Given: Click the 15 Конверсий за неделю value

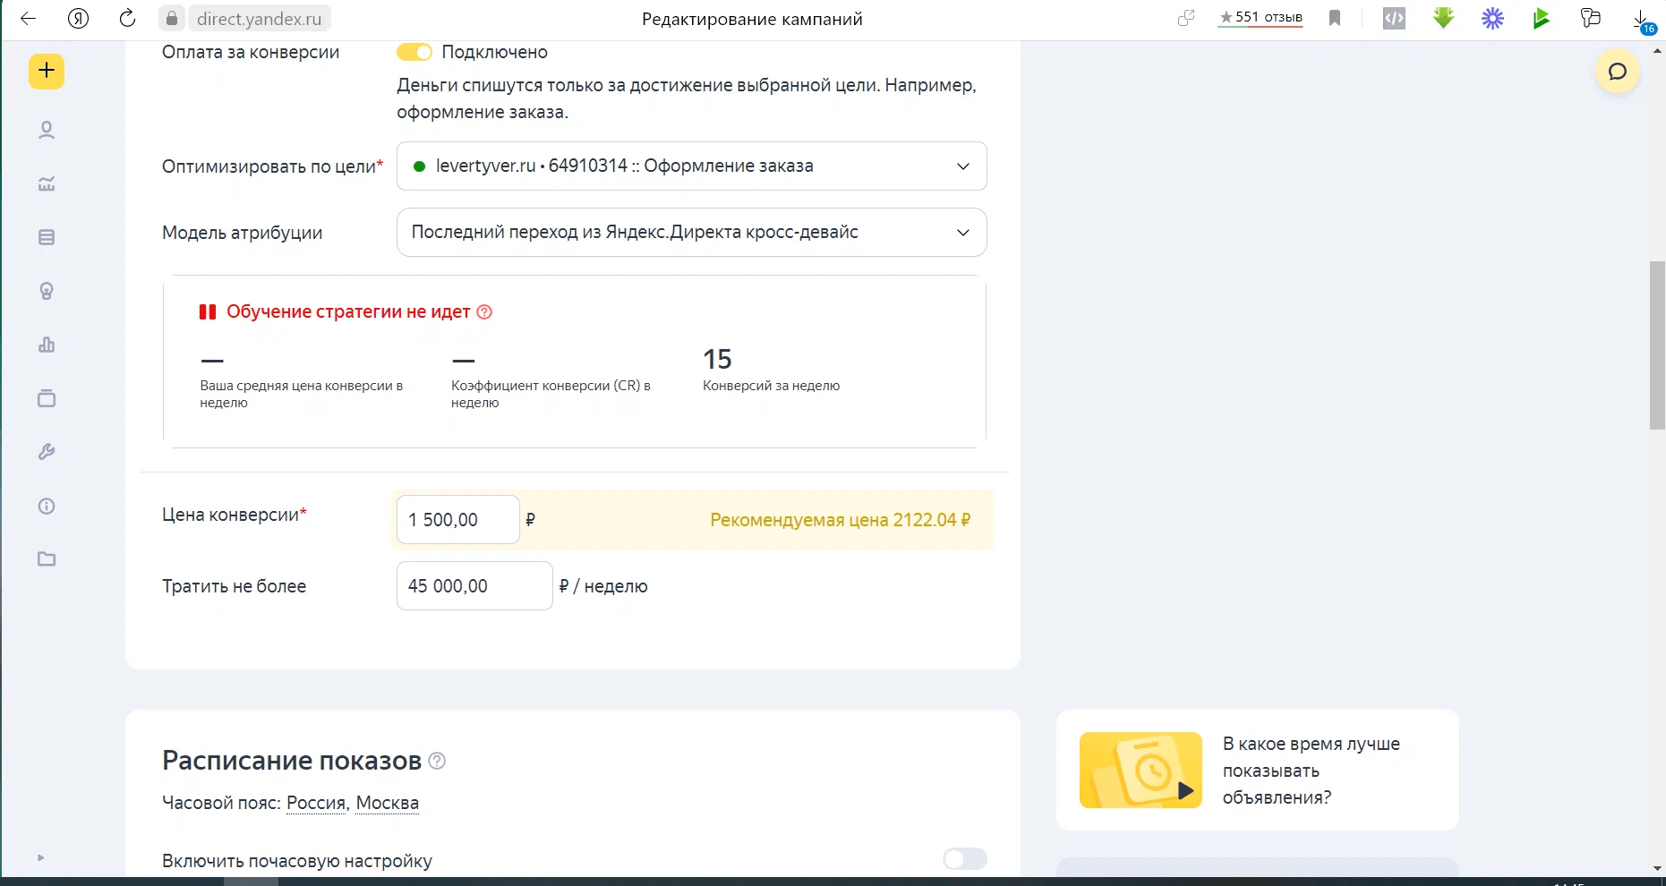Looking at the screenshot, I should click(717, 359).
